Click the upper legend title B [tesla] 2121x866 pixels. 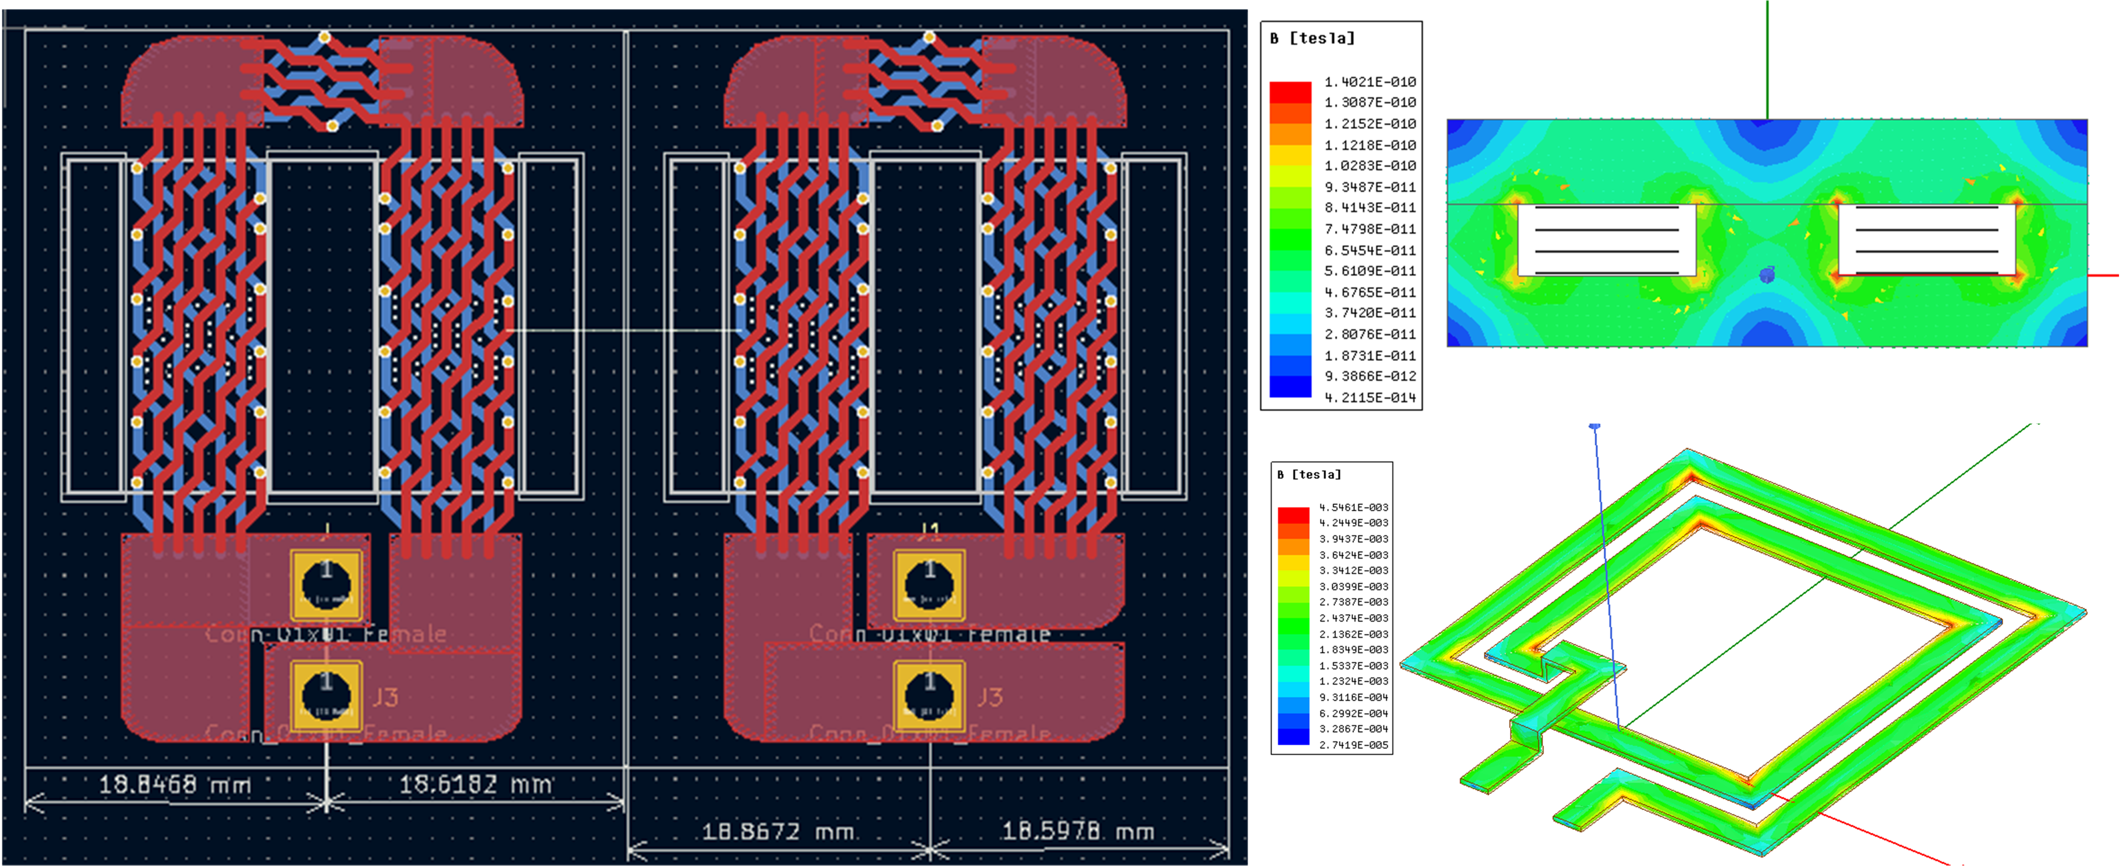tap(1312, 39)
